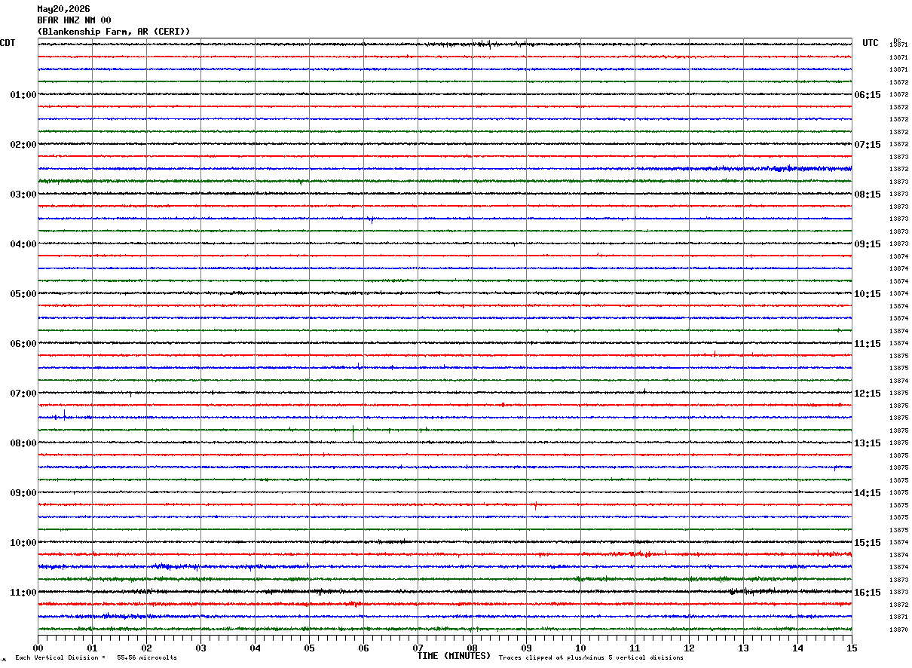Click the Blankenship Farm, AR (CERI) title
This screenshot has height=668, width=912.
pos(114,32)
